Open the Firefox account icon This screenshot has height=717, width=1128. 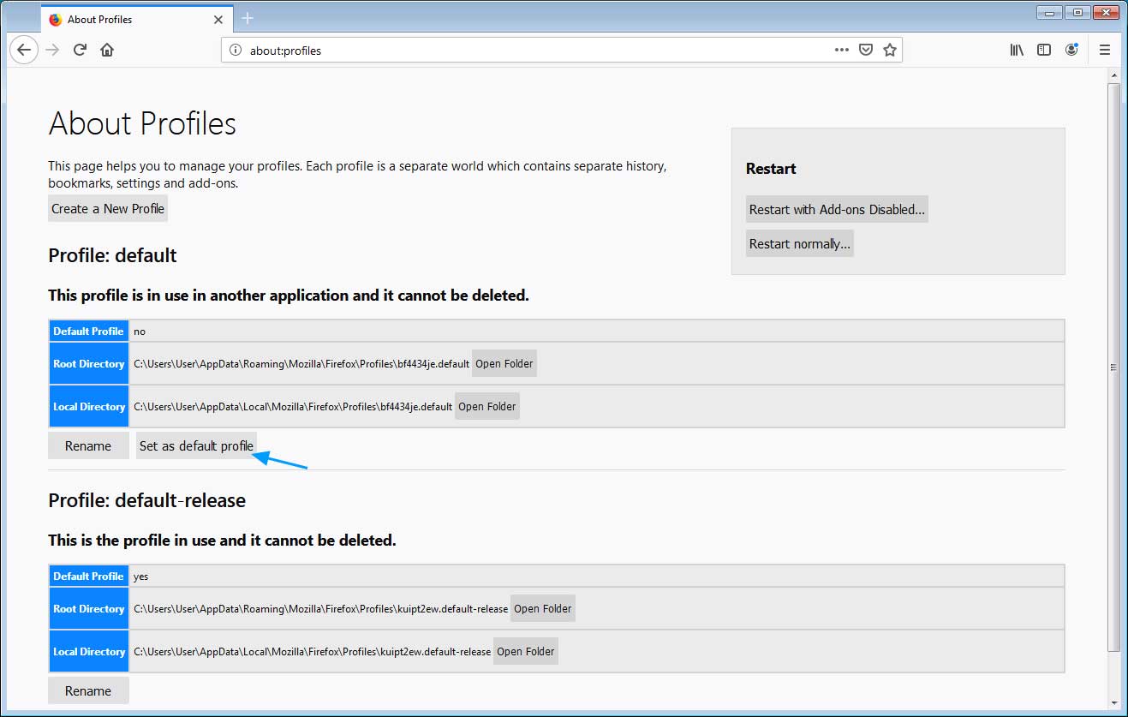(x=1071, y=51)
